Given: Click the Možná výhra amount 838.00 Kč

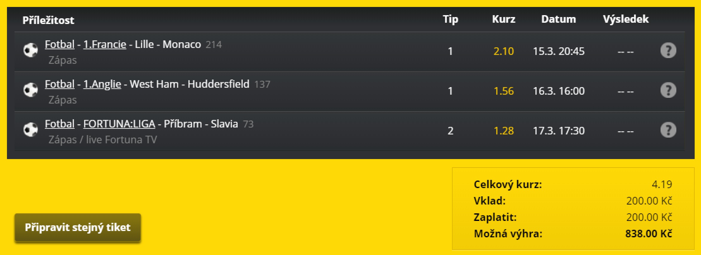Looking at the screenshot, I should pos(649,234).
